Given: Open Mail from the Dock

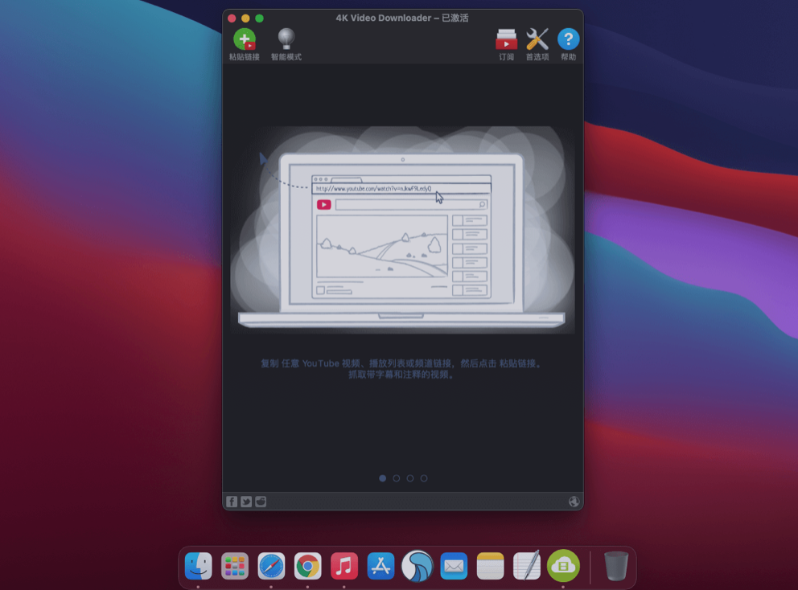Looking at the screenshot, I should (453, 566).
